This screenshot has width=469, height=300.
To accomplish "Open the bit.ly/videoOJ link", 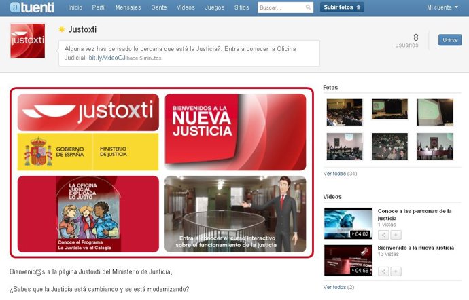I will [x=107, y=58].
